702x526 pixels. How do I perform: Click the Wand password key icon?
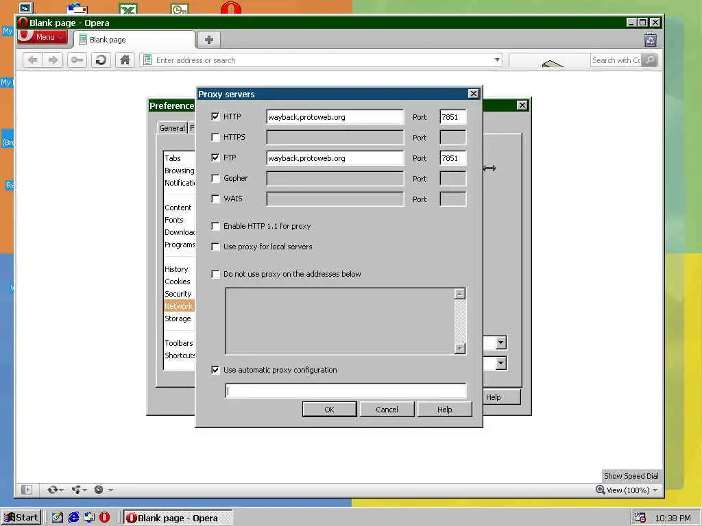pyautogui.click(x=77, y=60)
